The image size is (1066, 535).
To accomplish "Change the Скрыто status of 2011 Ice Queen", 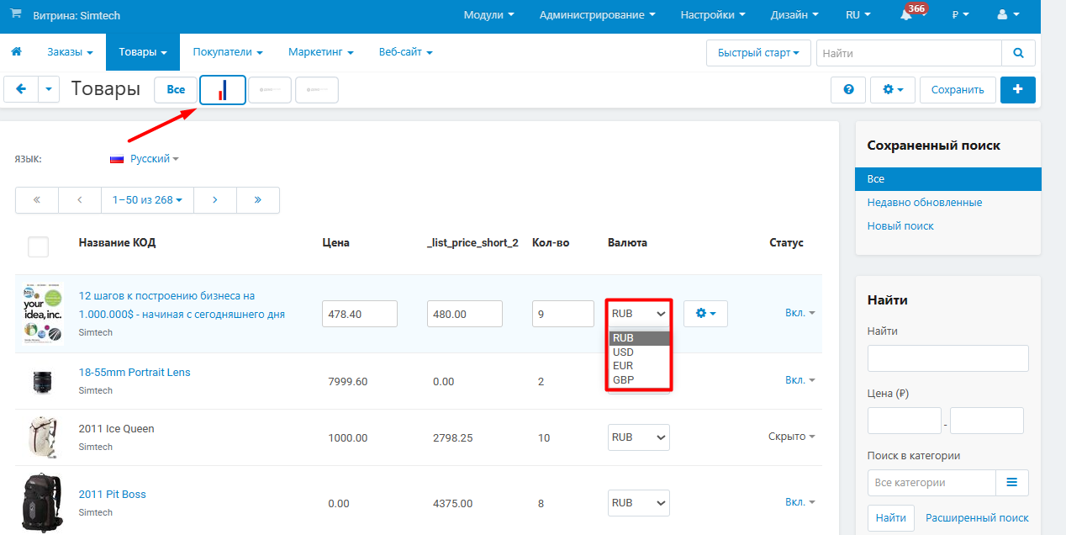I will click(x=792, y=437).
